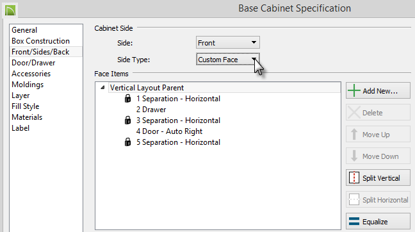The height and width of the screenshot is (232, 415).
Task: Click the Chief Architect leaf icon in title bar
Action: coord(10,10)
